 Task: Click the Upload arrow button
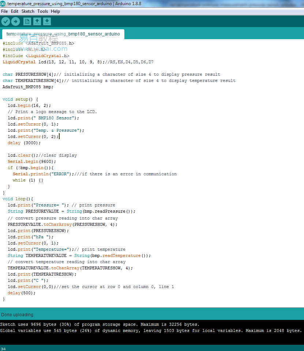coord(15,22)
